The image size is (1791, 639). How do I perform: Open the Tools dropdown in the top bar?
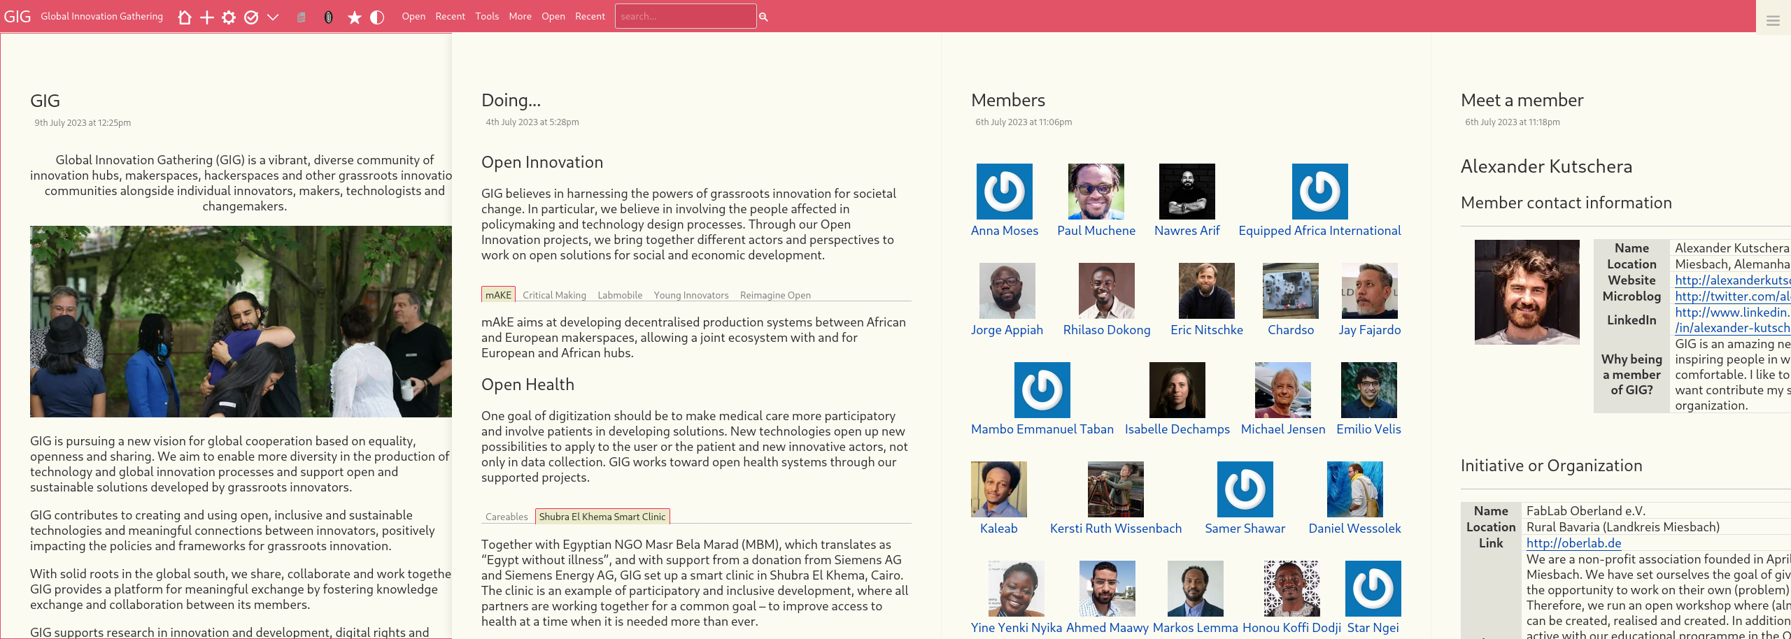tap(487, 16)
